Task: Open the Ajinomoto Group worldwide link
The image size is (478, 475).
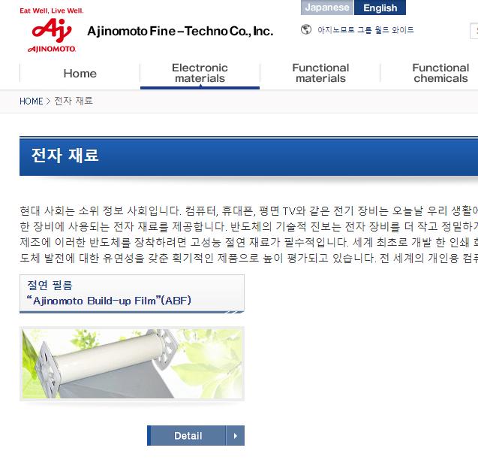Action: (365, 29)
